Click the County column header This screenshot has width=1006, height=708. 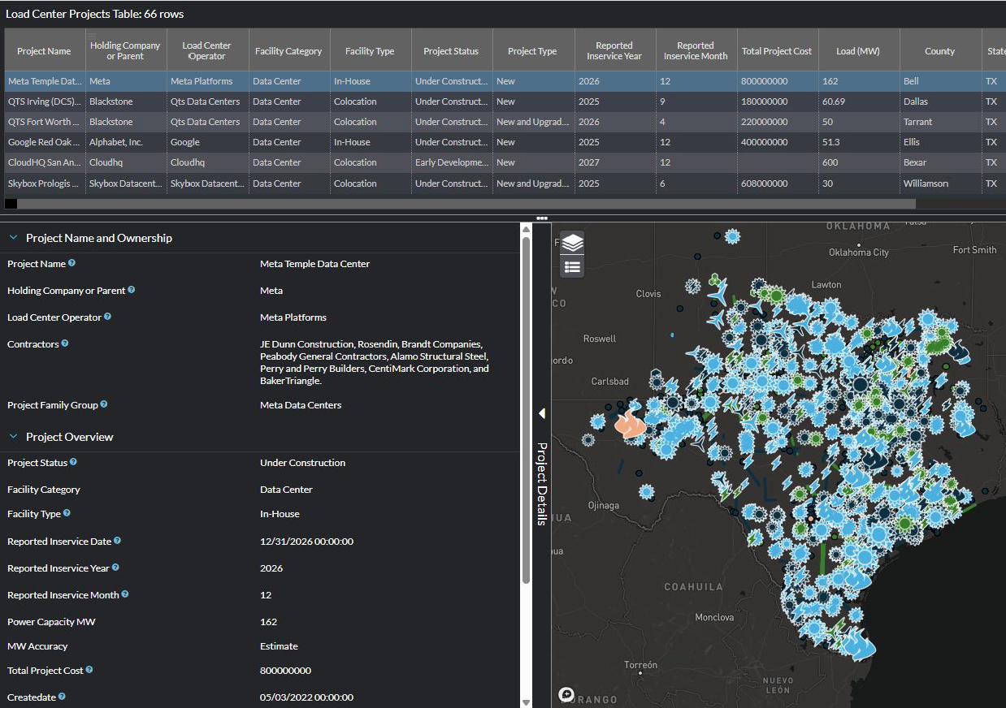[x=939, y=49]
